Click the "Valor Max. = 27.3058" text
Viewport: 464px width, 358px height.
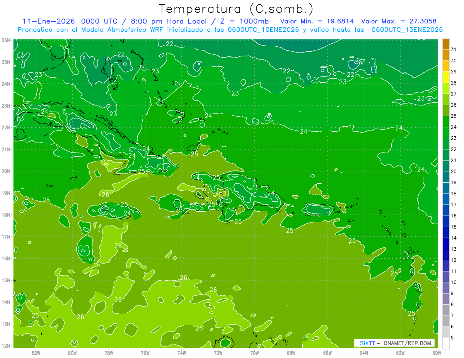click(399, 21)
